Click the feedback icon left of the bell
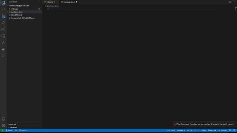 pos(230,130)
